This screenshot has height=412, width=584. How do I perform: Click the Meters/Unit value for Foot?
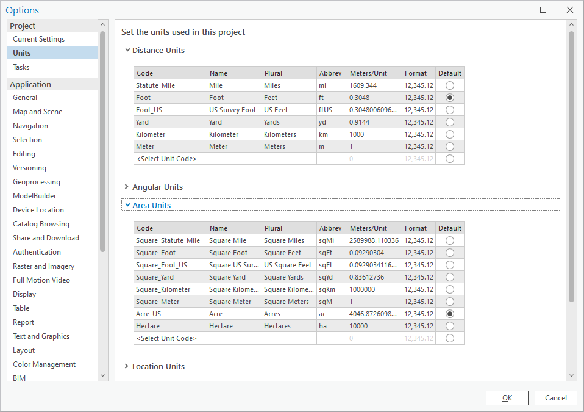pyautogui.click(x=374, y=98)
